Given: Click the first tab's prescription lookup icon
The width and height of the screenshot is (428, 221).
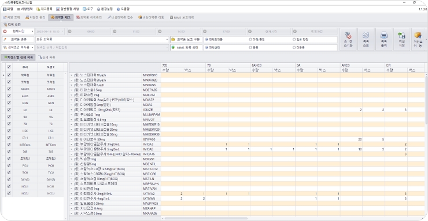Looking at the screenshot, I should pyautogui.click(x=5, y=17).
